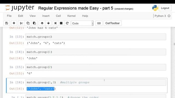Click output 'John' of cell 14

pos(32,58)
